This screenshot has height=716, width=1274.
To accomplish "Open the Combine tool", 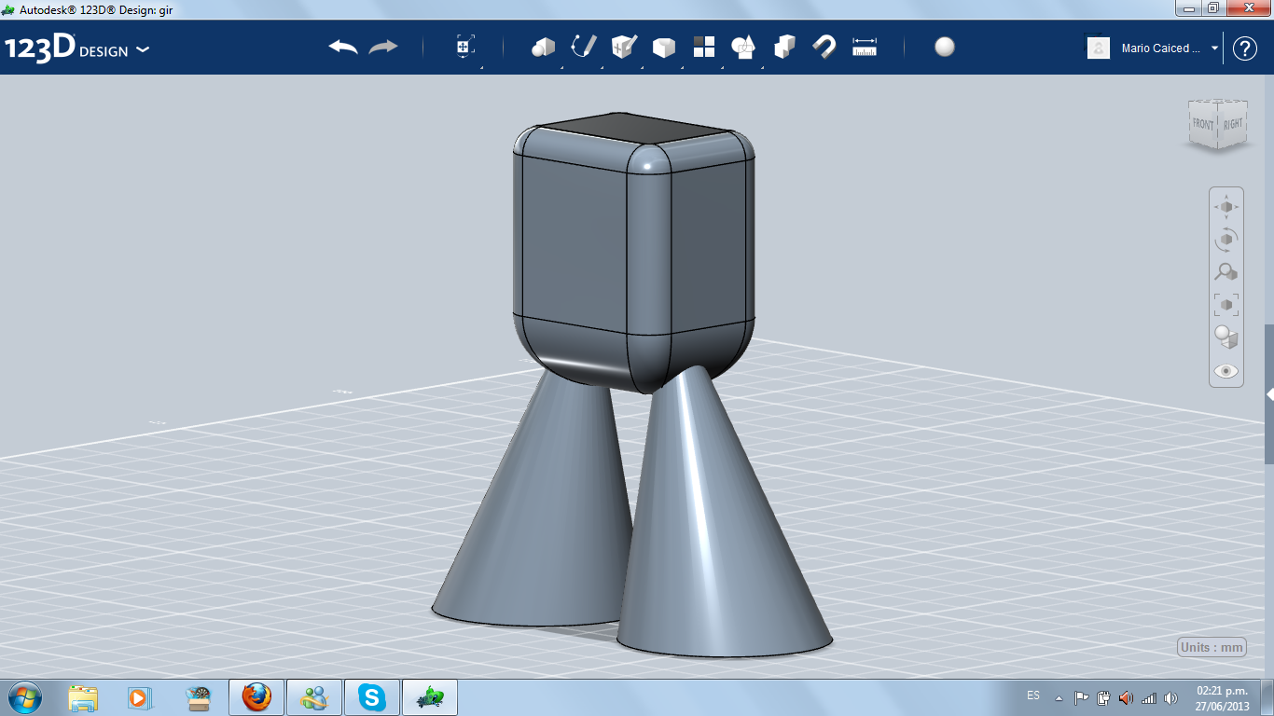I will point(784,47).
